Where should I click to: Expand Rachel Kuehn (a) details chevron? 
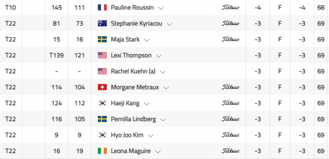click(x=163, y=72)
